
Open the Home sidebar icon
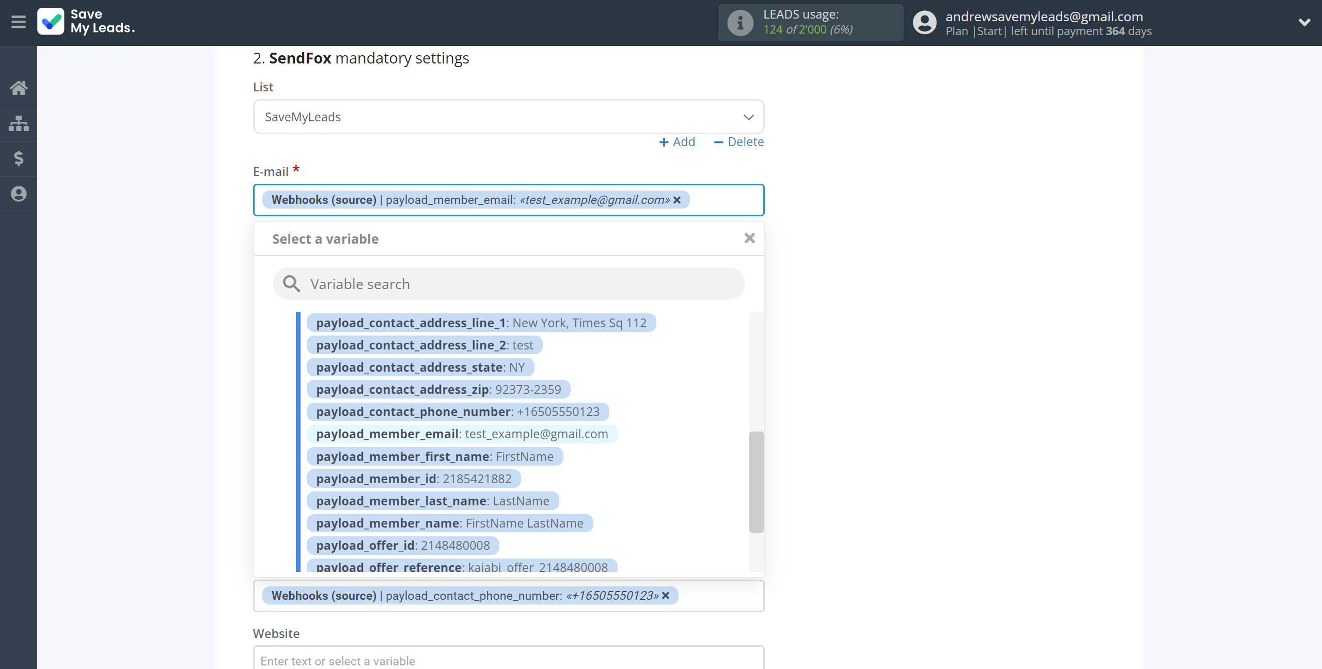tap(19, 88)
